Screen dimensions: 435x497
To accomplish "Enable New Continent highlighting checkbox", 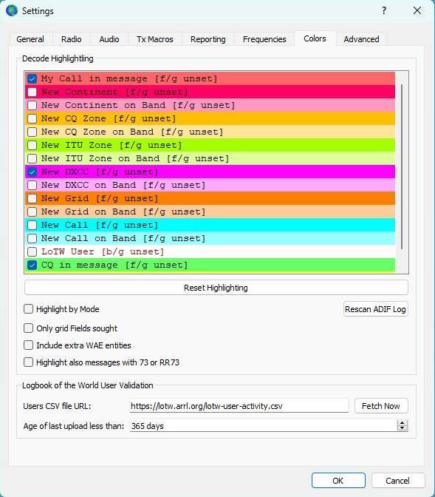I will [32, 92].
